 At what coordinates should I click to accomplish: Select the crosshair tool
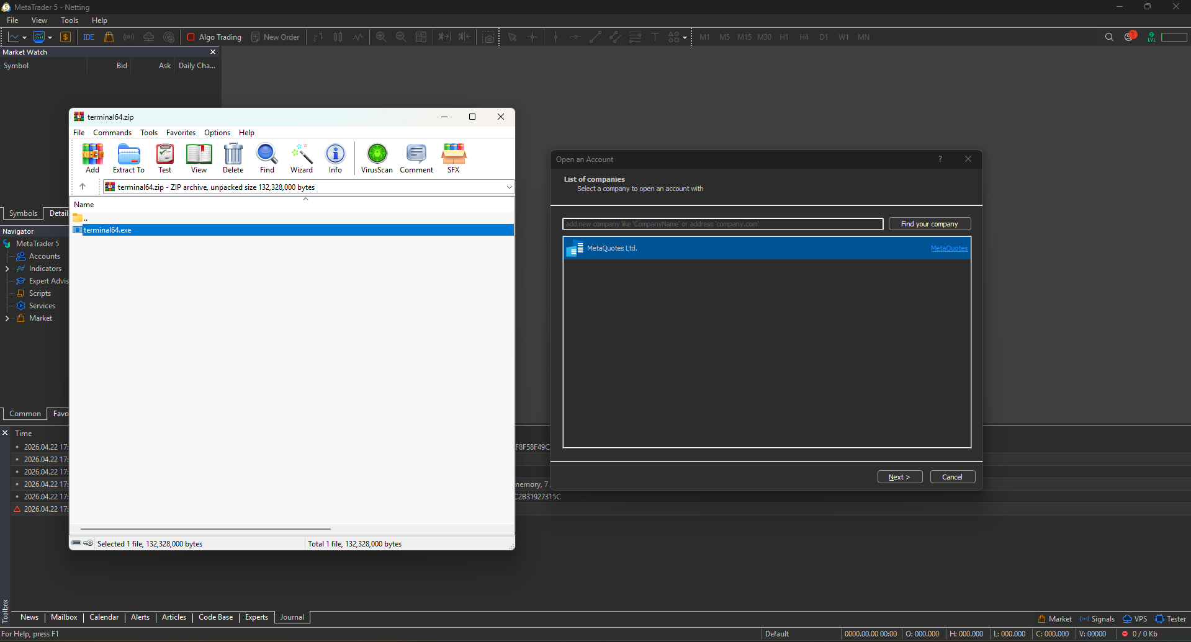coord(532,37)
